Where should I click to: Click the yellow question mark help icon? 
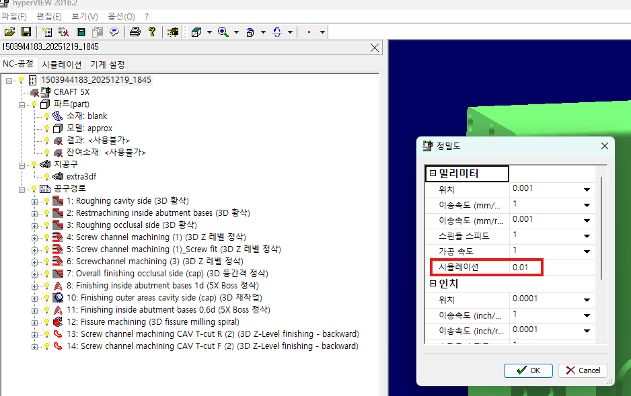pyautogui.click(x=152, y=32)
